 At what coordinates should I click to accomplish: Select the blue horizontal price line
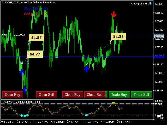(x=65, y=57)
